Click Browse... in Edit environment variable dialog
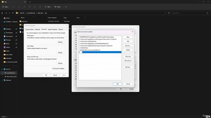Image resolution: width=211 pixels, height=118 pixels. pyautogui.click(x=128, y=46)
